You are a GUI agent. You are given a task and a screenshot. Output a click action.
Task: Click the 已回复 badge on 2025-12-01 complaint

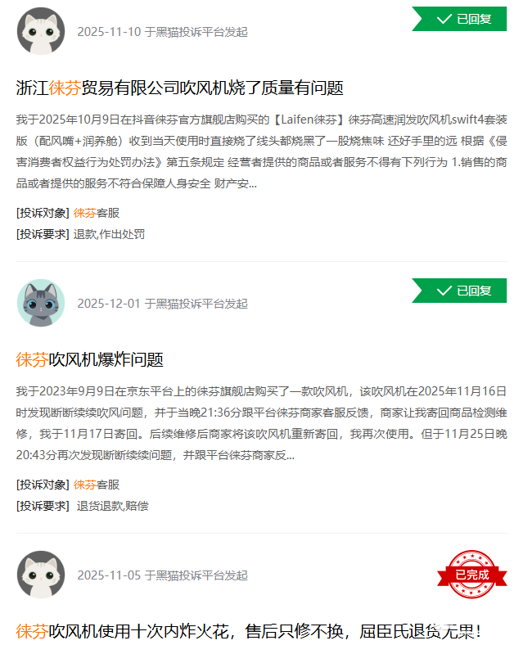[x=459, y=291]
